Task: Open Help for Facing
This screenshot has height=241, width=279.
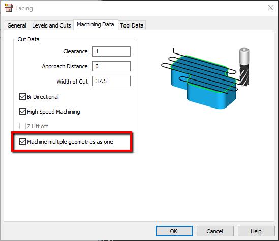Action: 256,231
